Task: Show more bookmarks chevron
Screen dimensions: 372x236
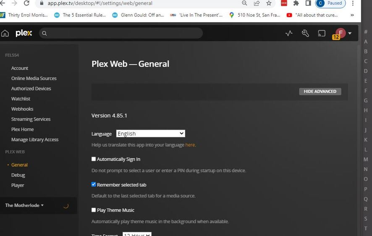Action: [x=352, y=15]
